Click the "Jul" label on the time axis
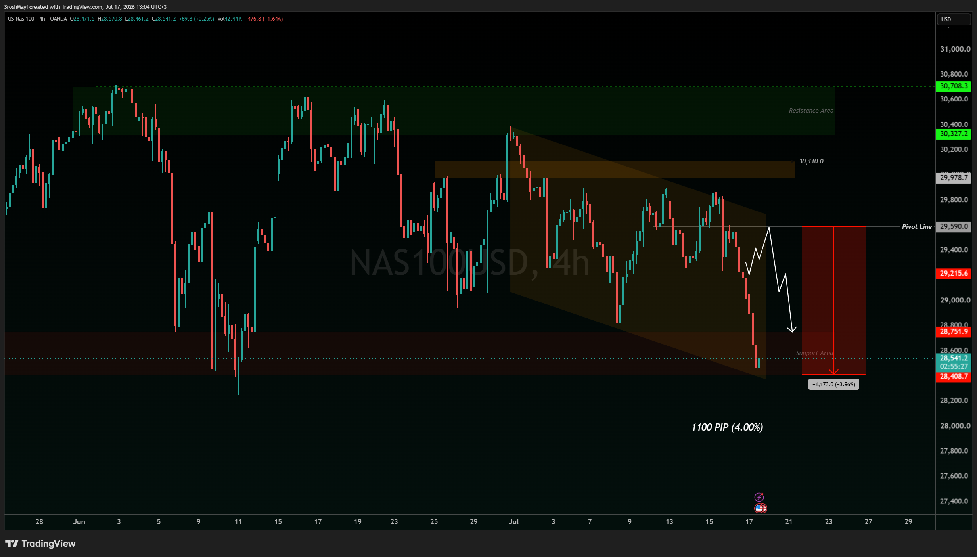Screen dimensions: 977x557 (513, 522)
